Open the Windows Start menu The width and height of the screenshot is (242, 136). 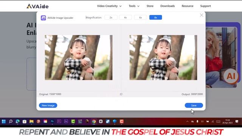(4, 122)
